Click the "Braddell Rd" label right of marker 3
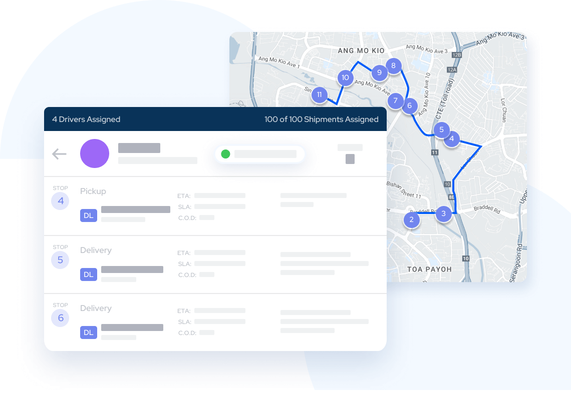 487,209
